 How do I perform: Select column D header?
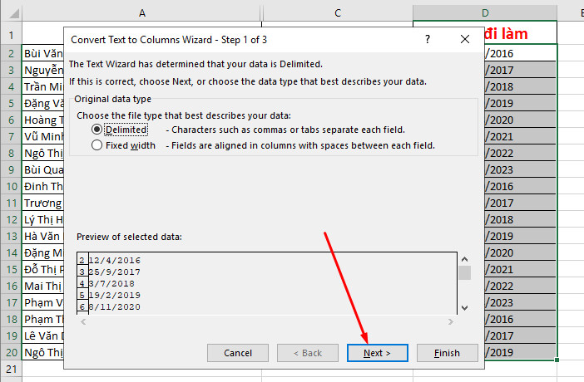[484, 12]
